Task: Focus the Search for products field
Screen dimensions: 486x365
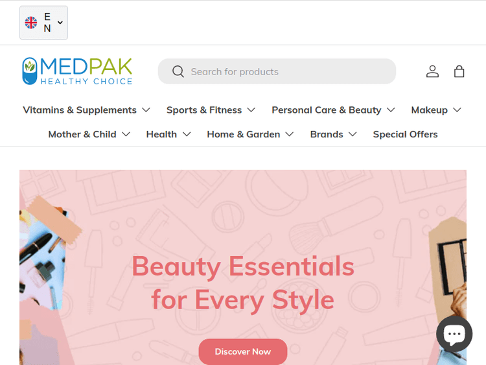Action: pyautogui.click(x=277, y=71)
